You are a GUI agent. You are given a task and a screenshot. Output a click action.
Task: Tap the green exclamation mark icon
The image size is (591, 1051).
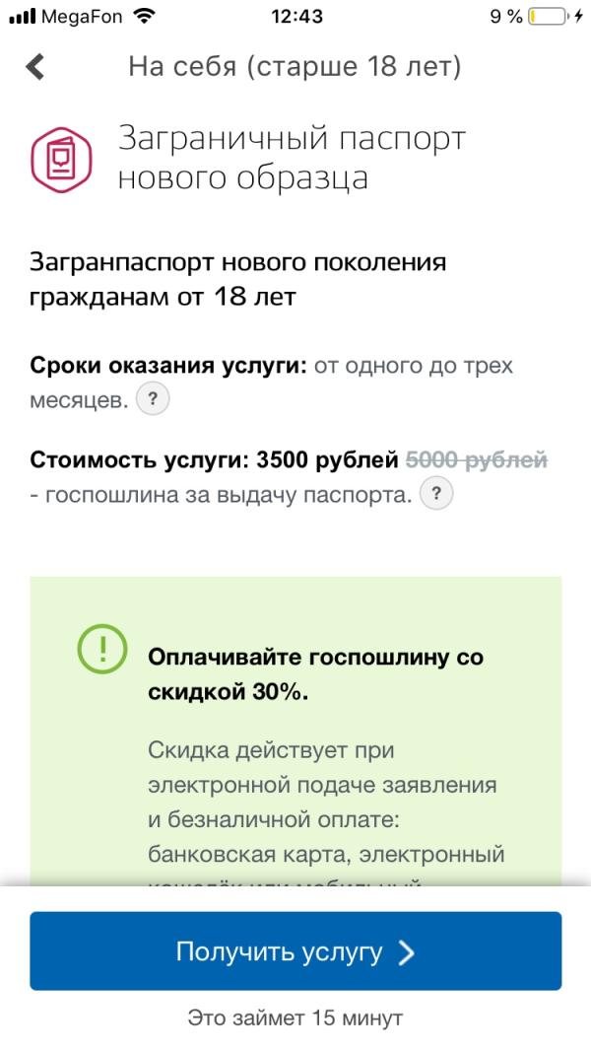point(101,649)
